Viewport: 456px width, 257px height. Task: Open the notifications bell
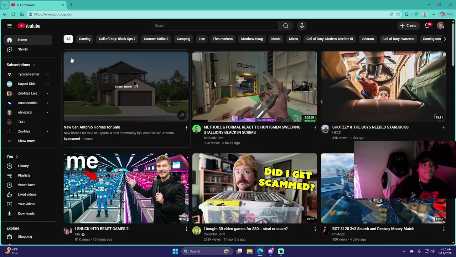[x=427, y=26]
